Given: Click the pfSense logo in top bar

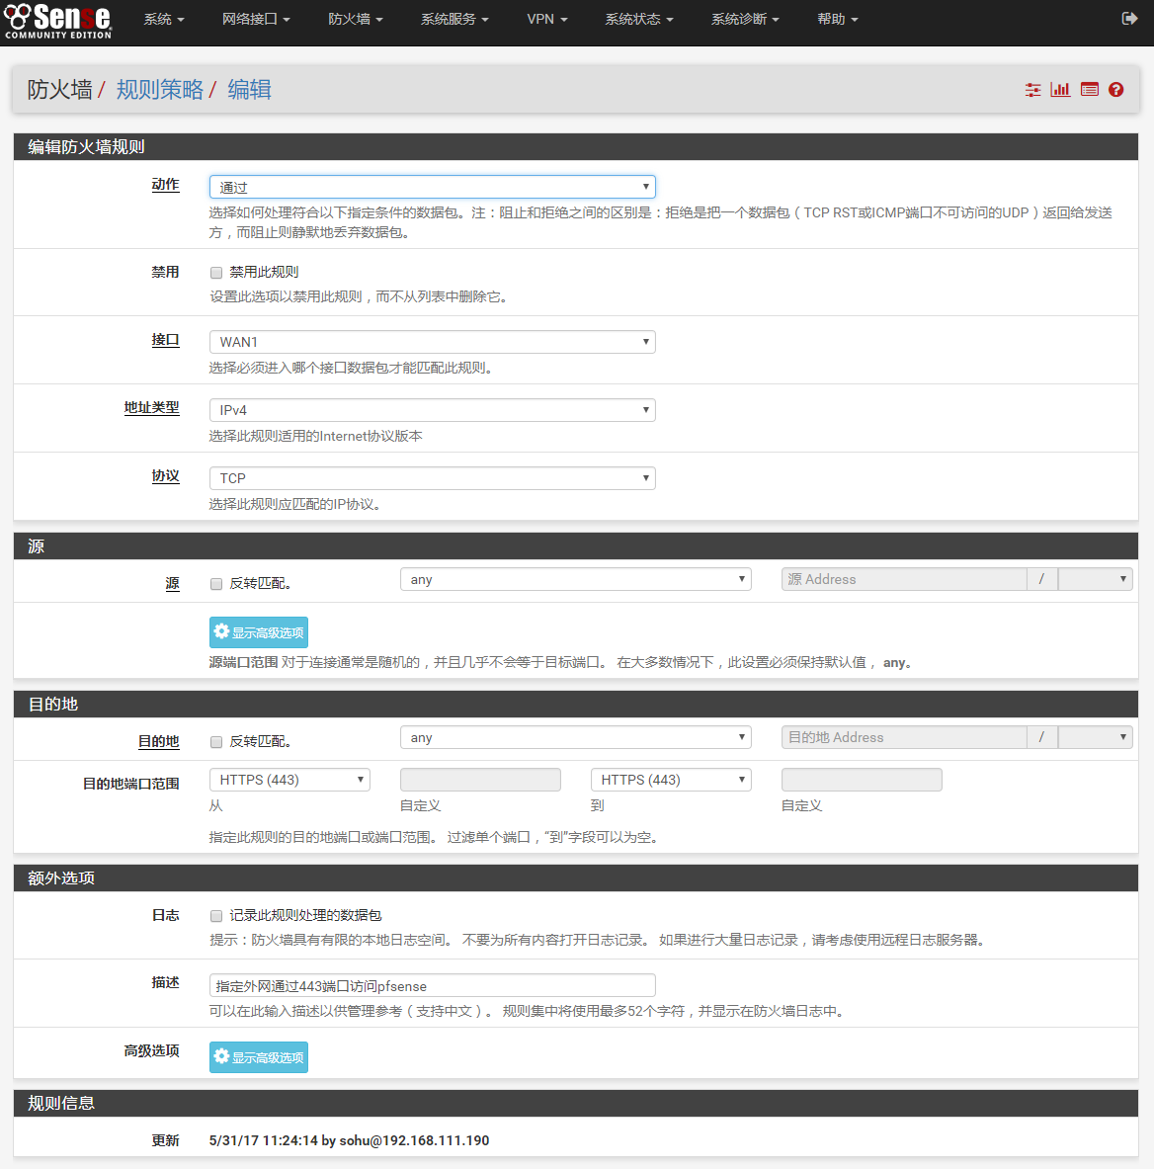Looking at the screenshot, I should pos(57,21).
